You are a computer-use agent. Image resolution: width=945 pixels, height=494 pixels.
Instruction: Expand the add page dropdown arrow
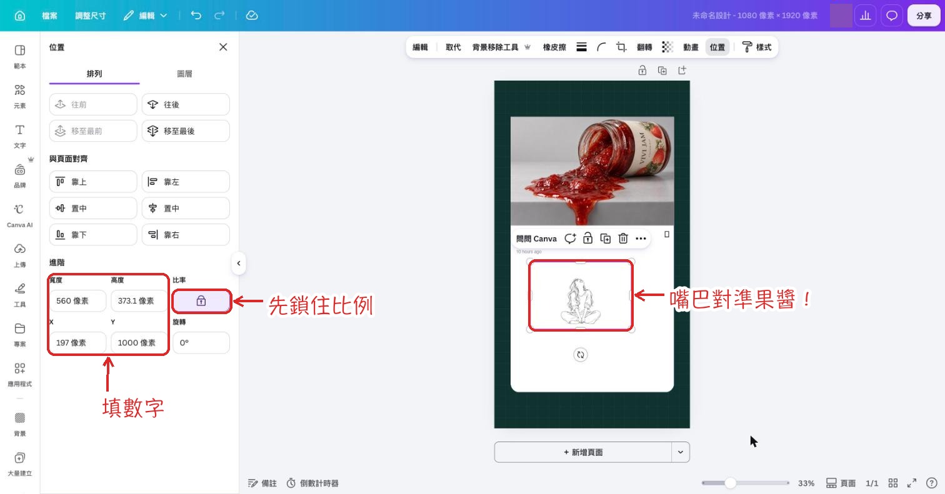681,452
